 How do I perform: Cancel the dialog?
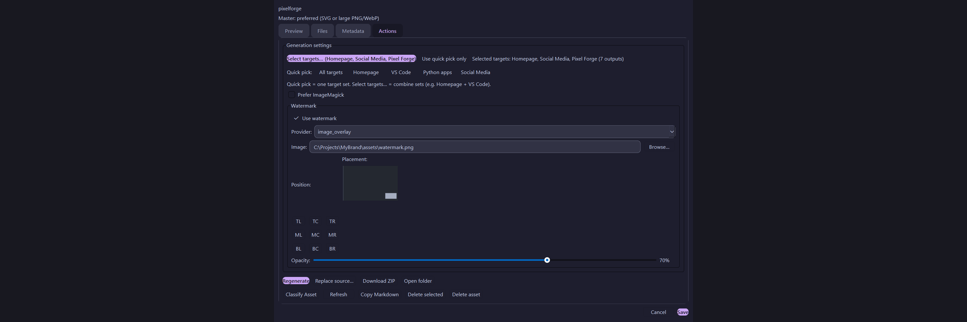tap(658, 312)
